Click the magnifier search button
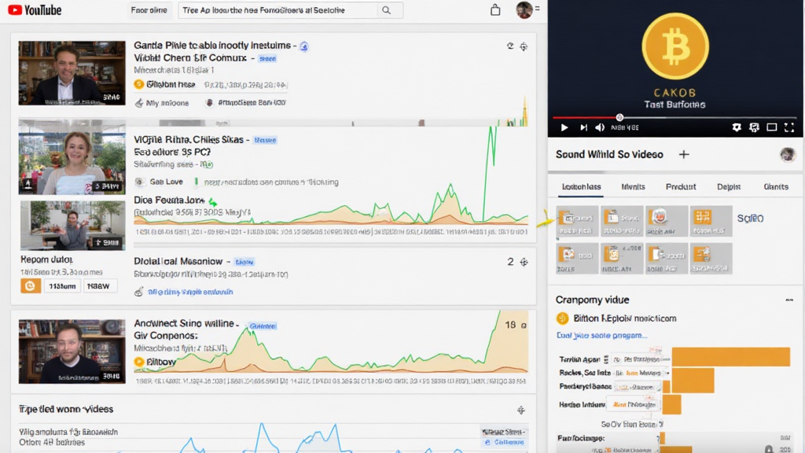Viewport: 805px width, 453px height. pyautogui.click(x=386, y=10)
